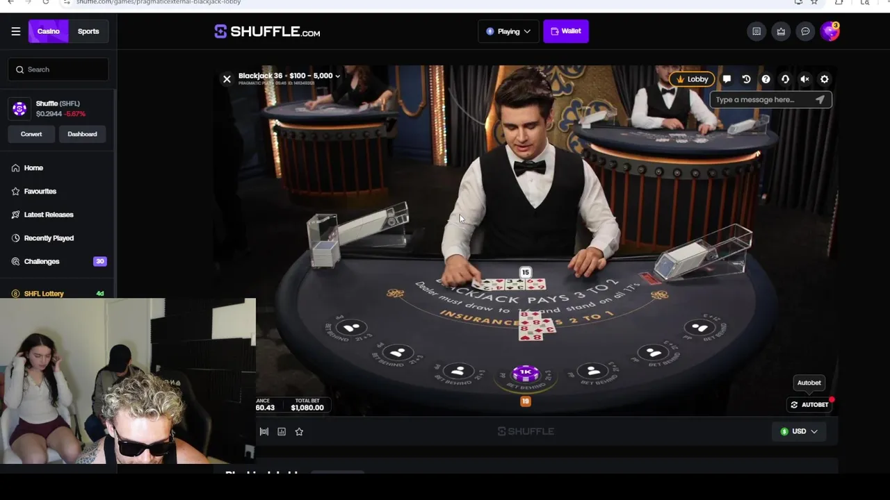Toggle theatre mode below the game

(264, 431)
